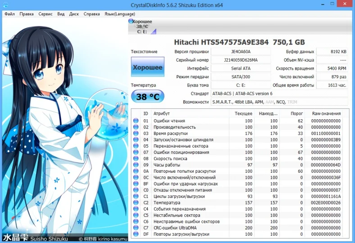Click the firmware version field JE4OA60A
355x243 pixels.
coord(241,52)
